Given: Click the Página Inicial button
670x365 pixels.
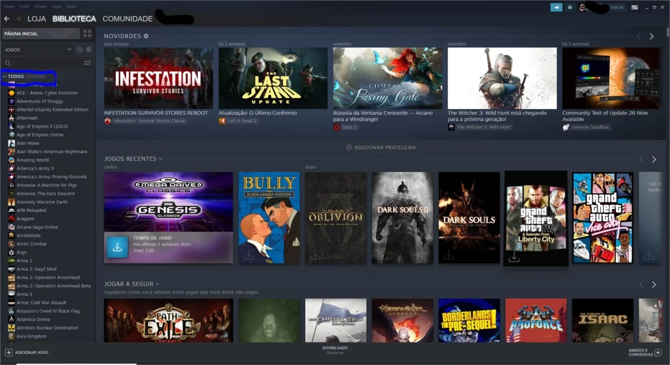Looking at the screenshot, I should (x=41, y=34).
